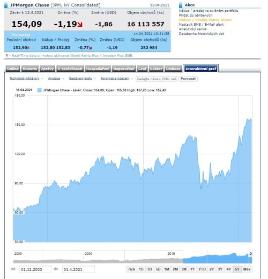Screen dimensions: 268x279
Task: Select the 1D range button
Action: [x=141, y=269]
